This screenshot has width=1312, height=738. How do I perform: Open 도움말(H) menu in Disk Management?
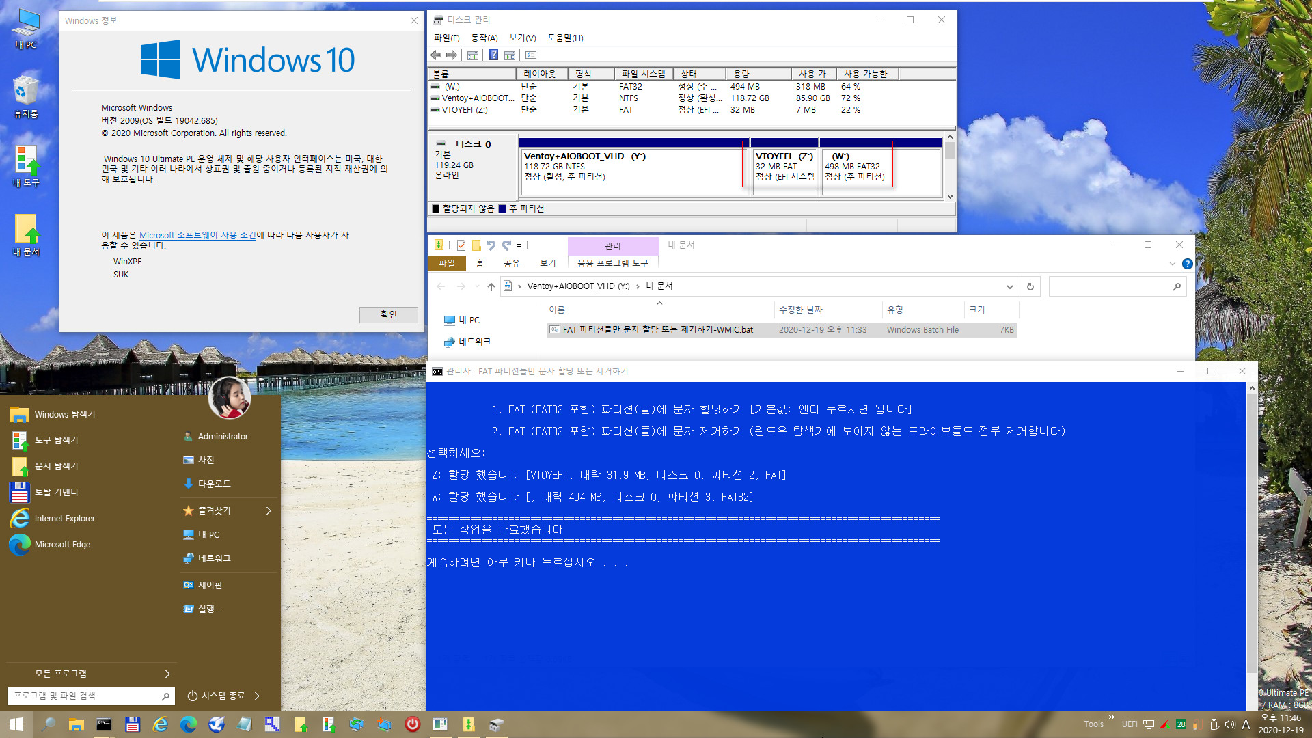pyautogui.click(x=565, y=38)
